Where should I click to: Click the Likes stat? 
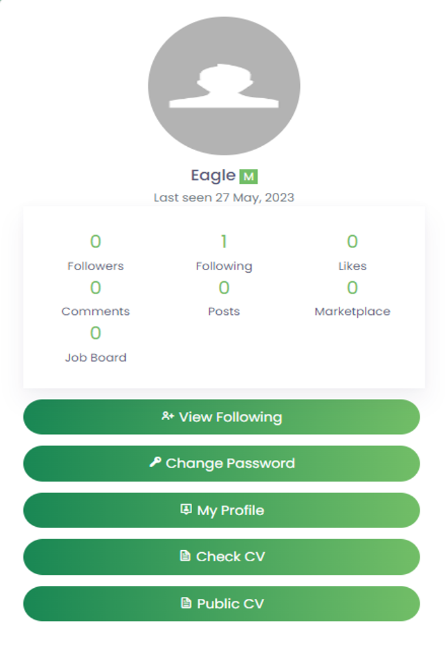(x=353, y=252)
